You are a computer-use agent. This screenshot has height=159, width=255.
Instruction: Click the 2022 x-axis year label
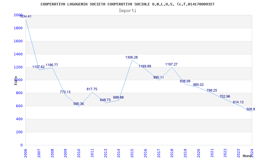[225, 153]
